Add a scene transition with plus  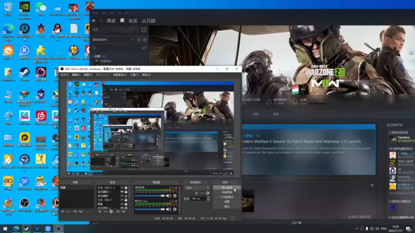(197, 193)
